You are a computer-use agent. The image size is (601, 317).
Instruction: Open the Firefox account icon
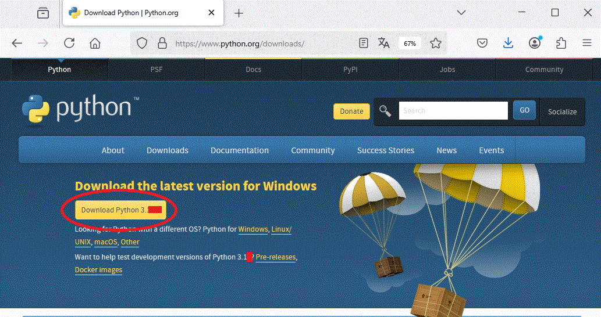[x=535, y=43]
